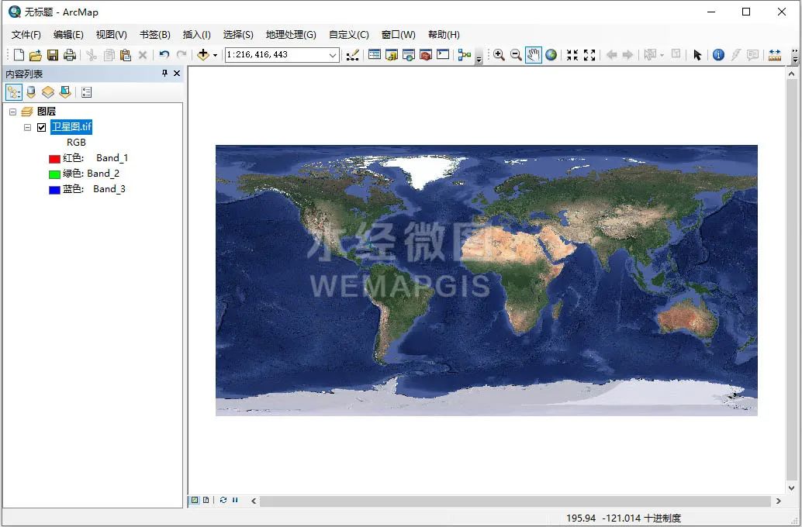Open the Measure tool icon
Viewport: 802px width, 527px height.
coord(774,54)
